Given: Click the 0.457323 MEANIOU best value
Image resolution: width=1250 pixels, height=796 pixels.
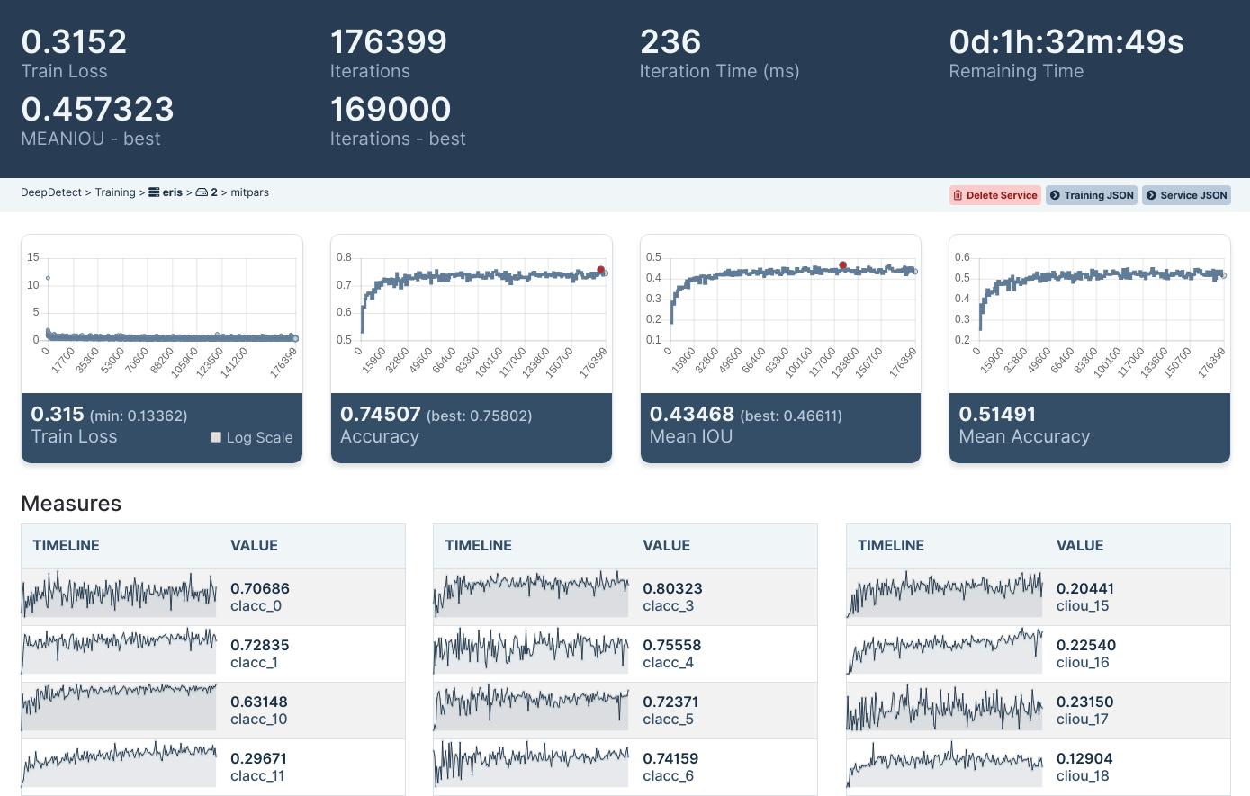Looking at the screenshot, I should 97,109.
